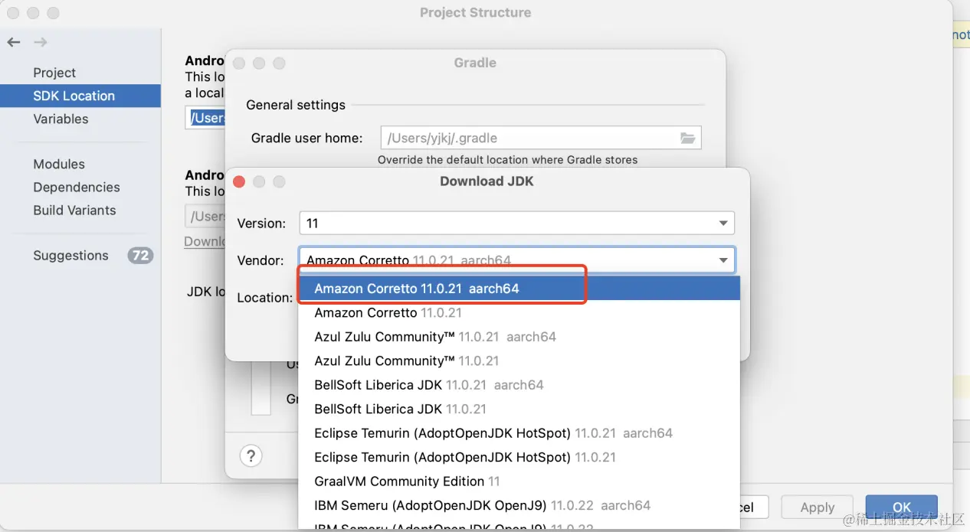Click the OK button
The image size is (970, 532).
click(x=901, y=507)
